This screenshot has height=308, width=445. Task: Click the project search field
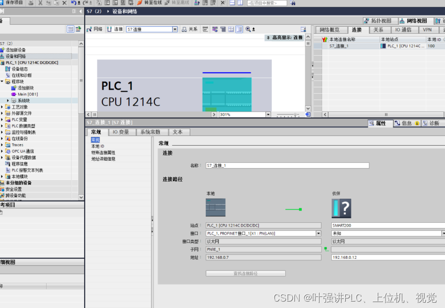click(267, 3)
